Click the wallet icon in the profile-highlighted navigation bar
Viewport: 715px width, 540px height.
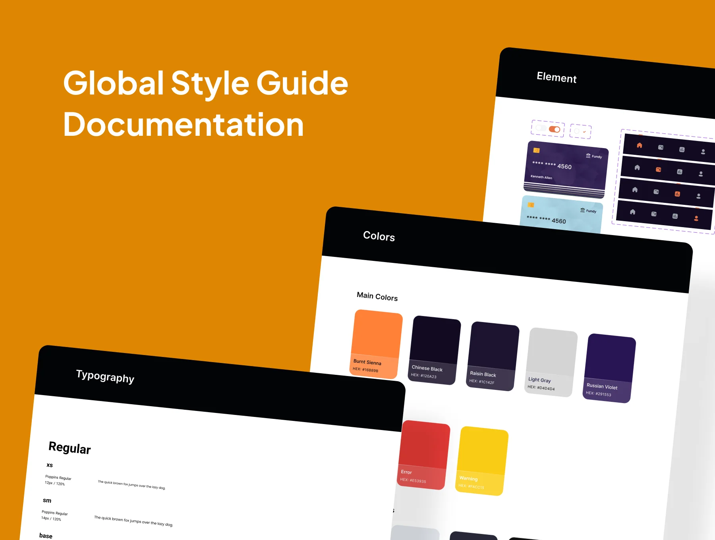coord(654,214)
